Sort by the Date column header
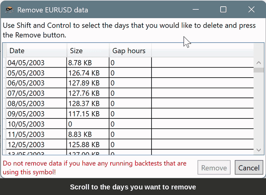Image resolution: width=266 pixels, height=195 pixels. [36, 51]
